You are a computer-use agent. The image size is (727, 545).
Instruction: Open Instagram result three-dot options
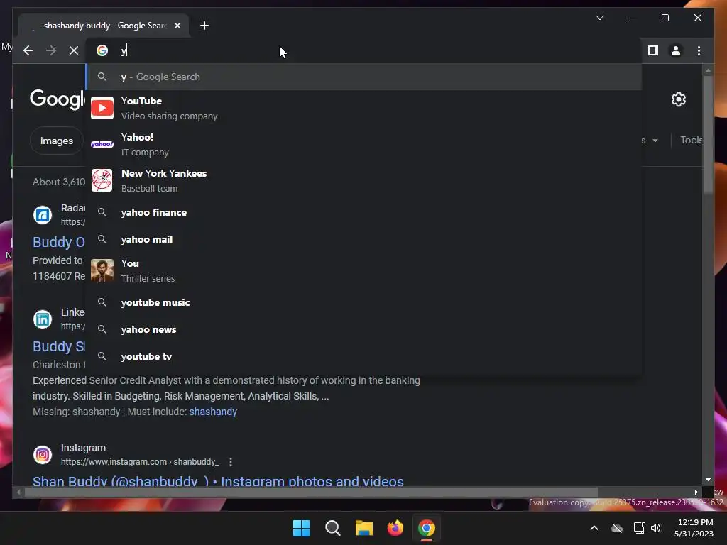coord(231,461)
